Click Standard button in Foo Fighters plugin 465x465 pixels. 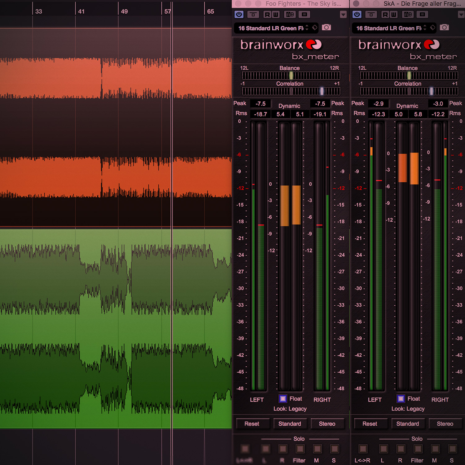(290, 424)
